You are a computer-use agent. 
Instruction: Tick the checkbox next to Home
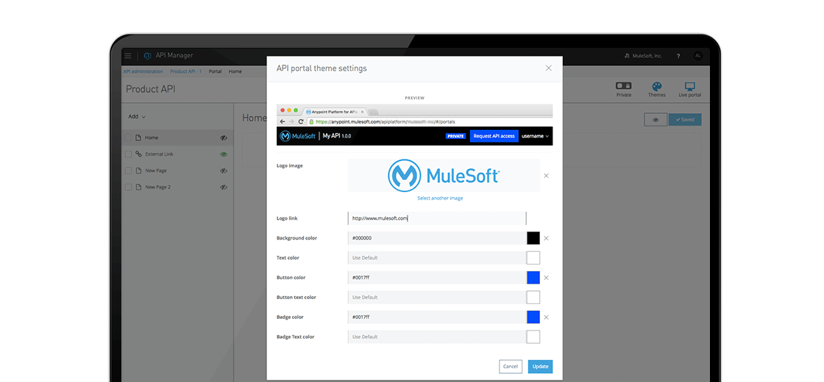128,137
